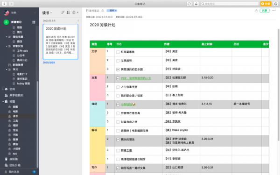280x175 pixels.
Task: Click the 团队升级 building icon
Action: (6, 165)
